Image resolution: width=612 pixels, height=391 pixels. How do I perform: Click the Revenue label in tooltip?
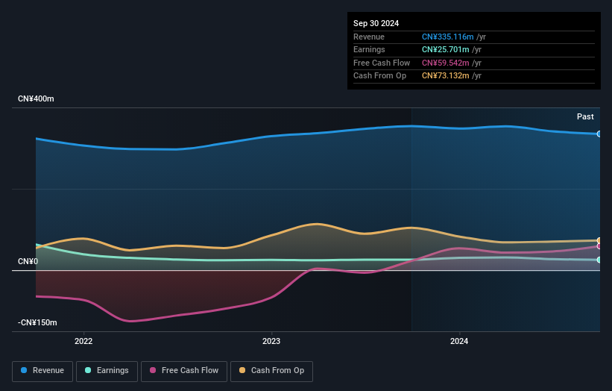coord(369,37)
